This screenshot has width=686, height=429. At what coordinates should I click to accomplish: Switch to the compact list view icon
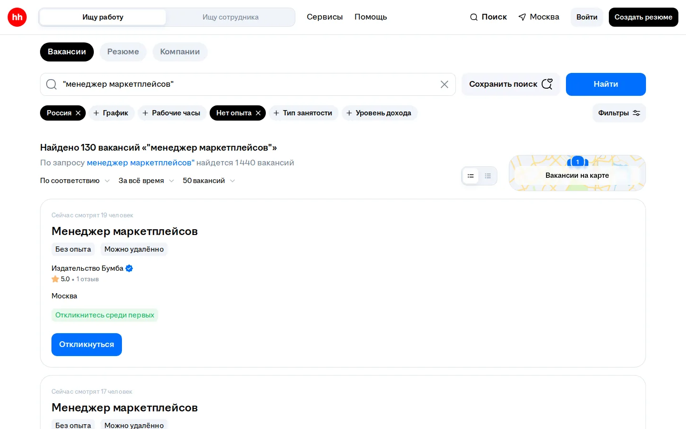(488, 176)
